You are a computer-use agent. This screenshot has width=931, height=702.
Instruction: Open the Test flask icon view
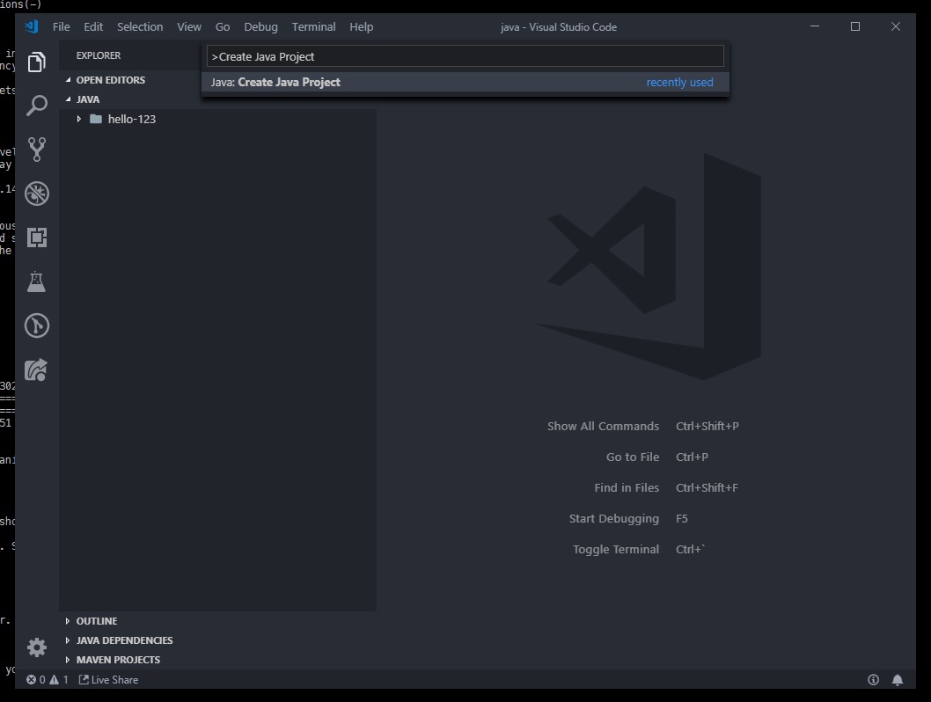tap(36, 282)
